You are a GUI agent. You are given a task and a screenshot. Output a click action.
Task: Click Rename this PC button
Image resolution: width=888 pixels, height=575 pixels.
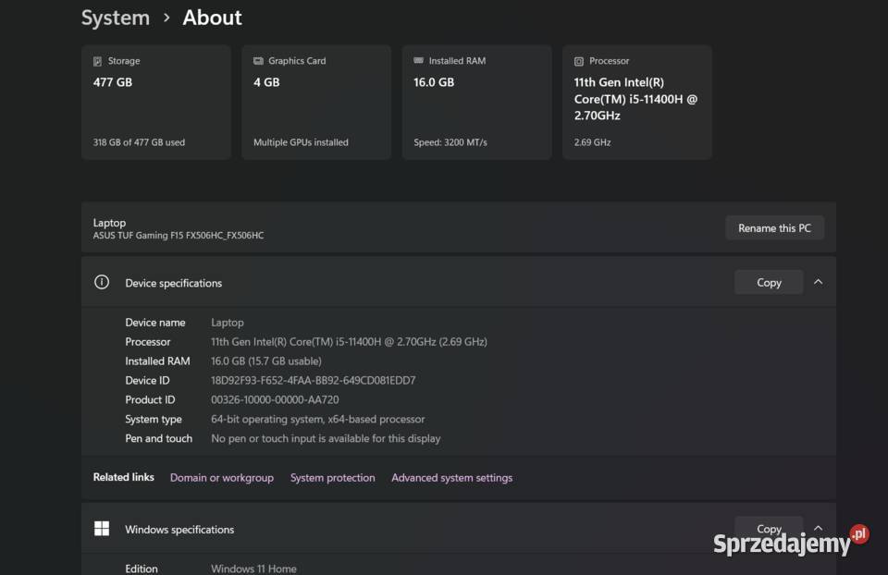(x=774, y=227)
